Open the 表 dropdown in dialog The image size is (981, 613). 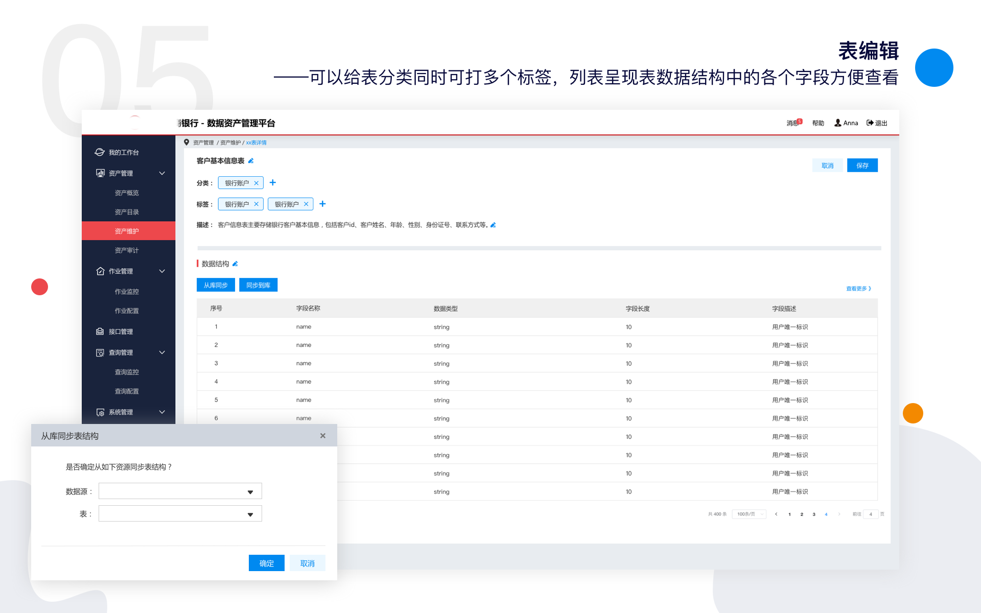(x=180, y=514)
